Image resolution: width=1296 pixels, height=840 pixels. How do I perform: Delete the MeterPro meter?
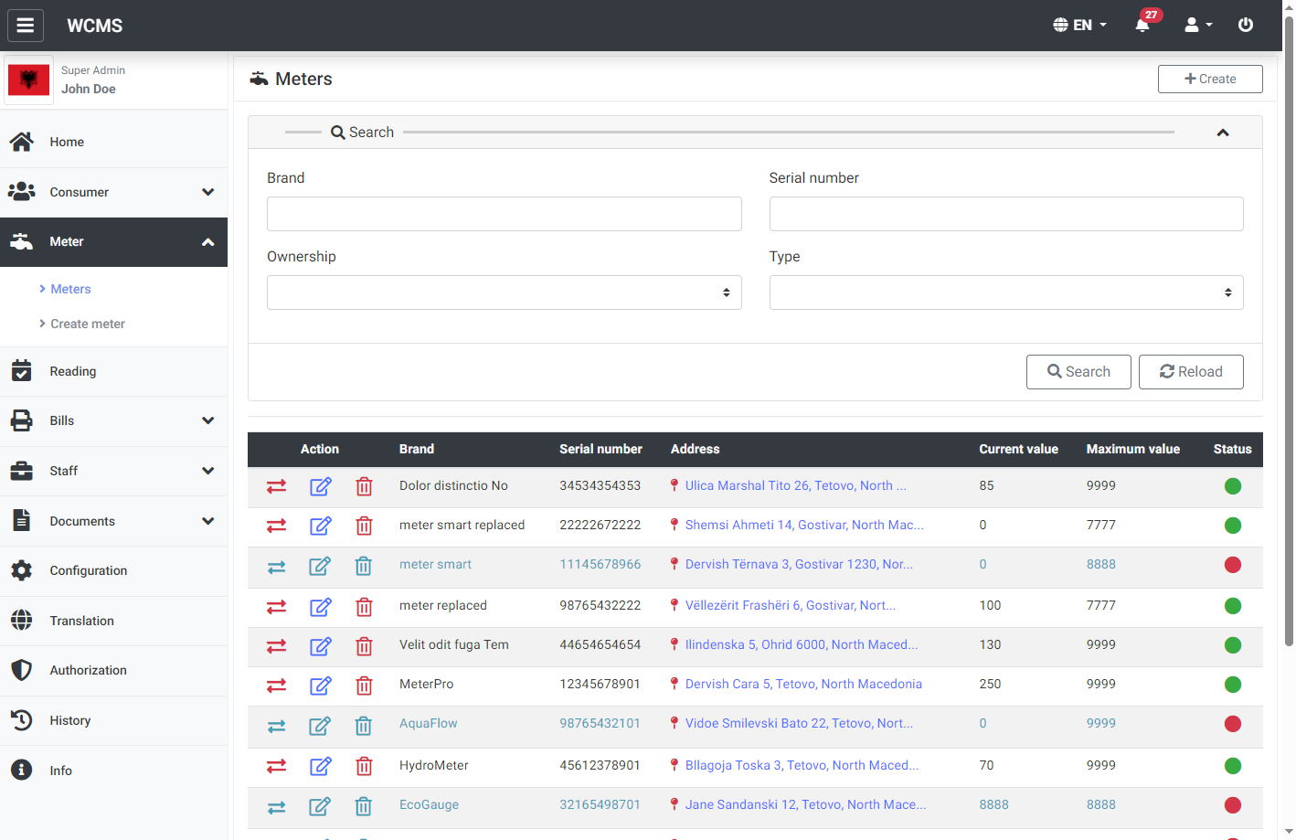point(364,686)
